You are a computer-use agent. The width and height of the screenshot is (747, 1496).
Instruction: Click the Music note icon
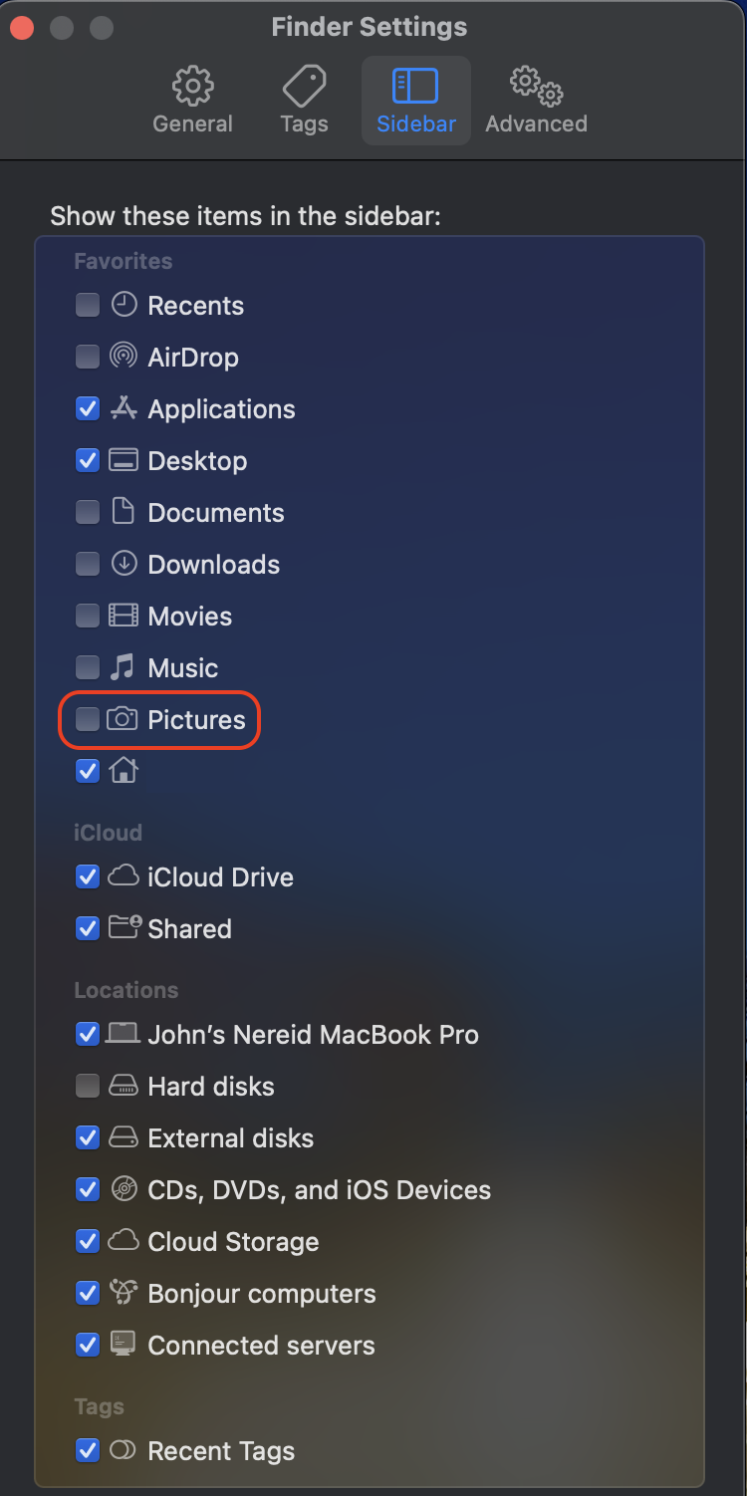pos(123,667)
